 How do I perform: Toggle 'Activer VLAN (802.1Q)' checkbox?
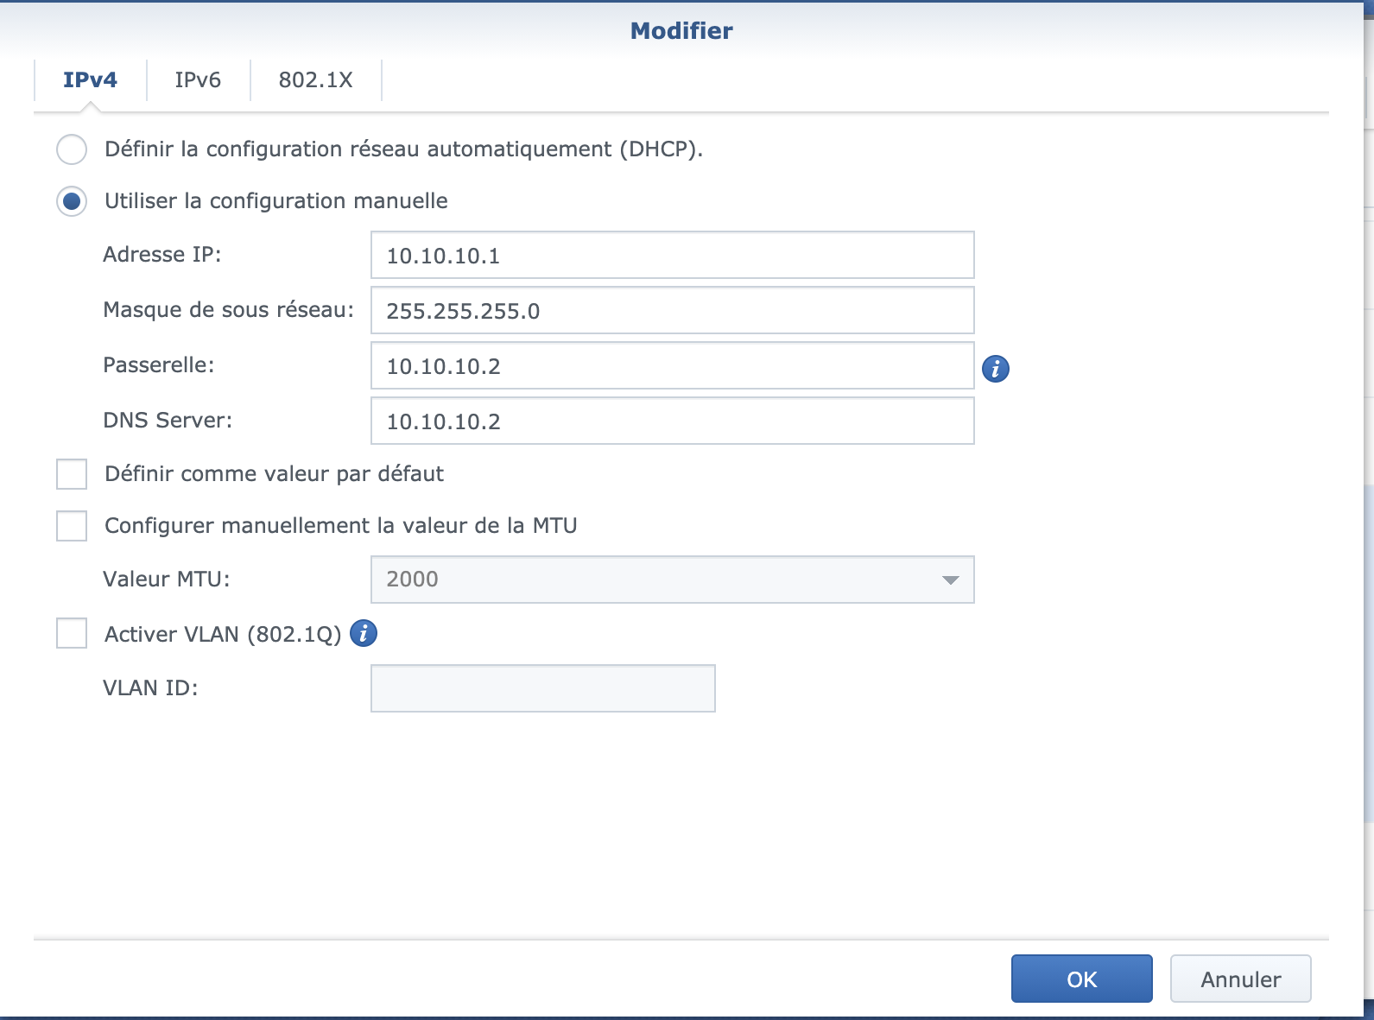(72, 633)
